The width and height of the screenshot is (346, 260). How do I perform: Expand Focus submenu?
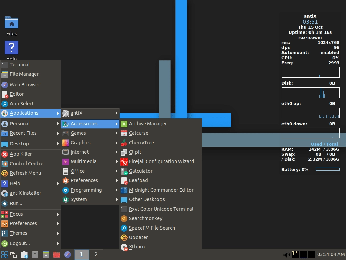(31, 214)
